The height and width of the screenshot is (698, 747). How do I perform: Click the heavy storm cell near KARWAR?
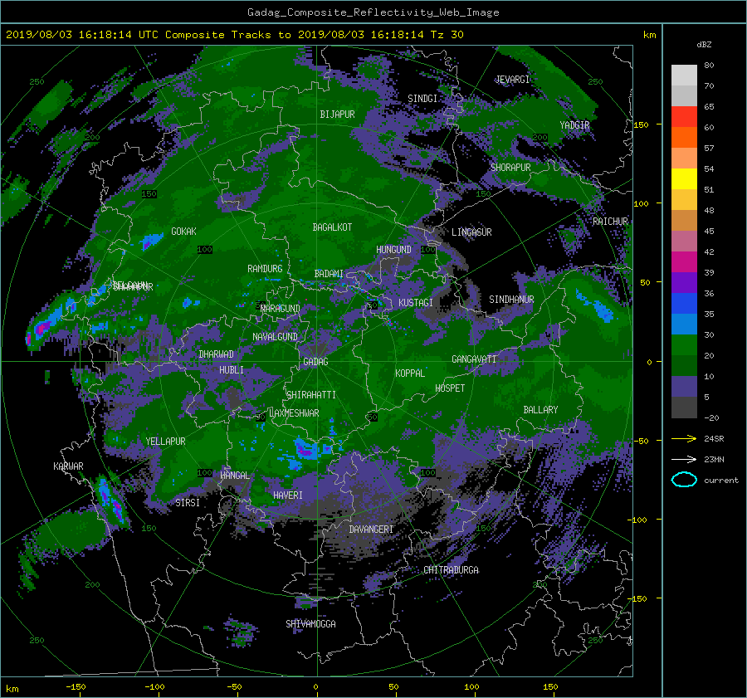[x=110, y=503]
